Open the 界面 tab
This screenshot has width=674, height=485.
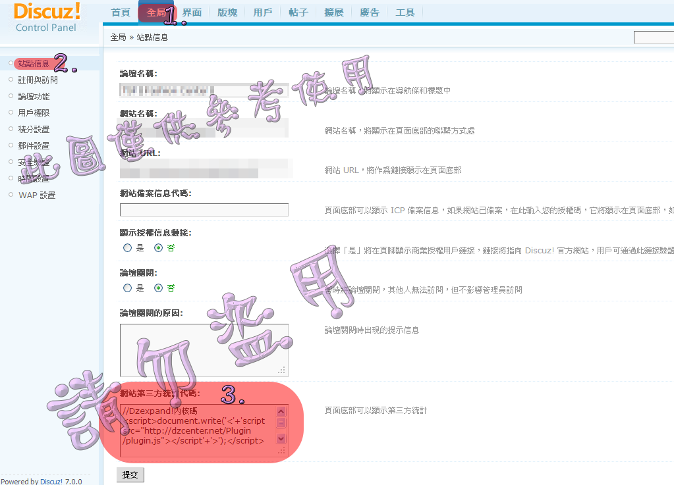(192, 13)
